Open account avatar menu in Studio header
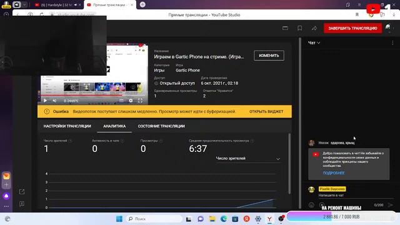Screen dimensions: 400x225 click(x=388, y=27)
